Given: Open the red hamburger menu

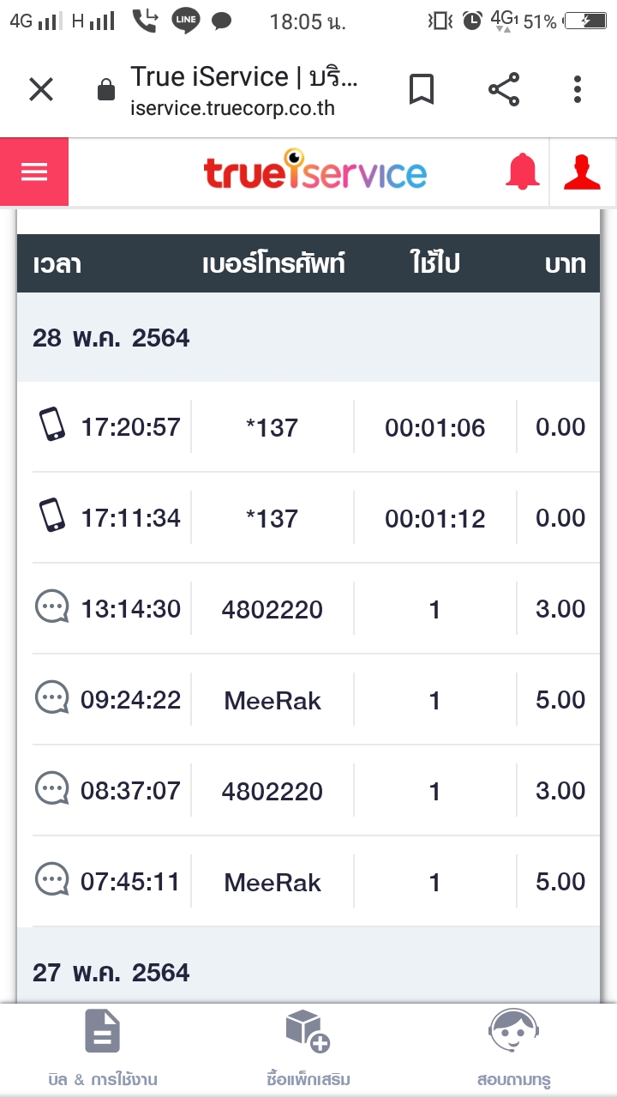Looking at the screenshot, I should pyautogui.click(x=34, y=172).
